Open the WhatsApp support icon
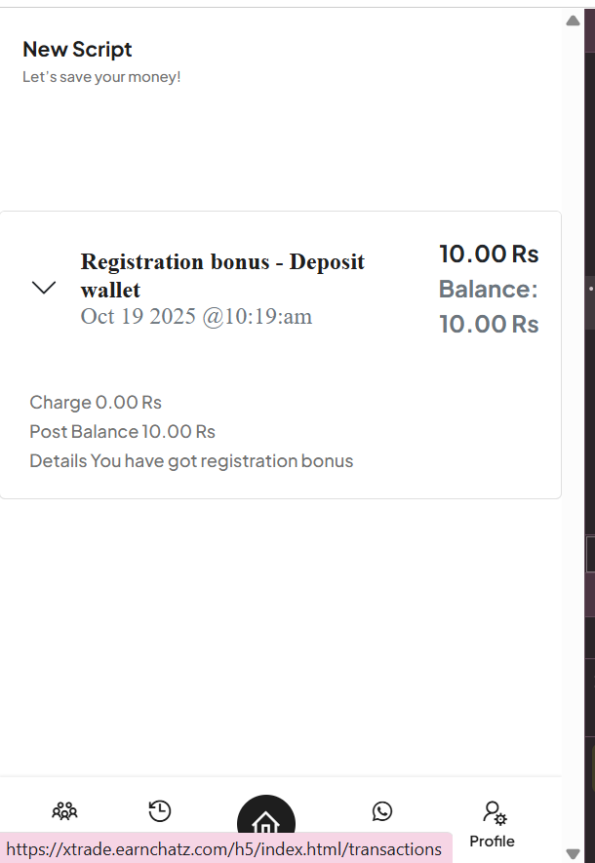Image resolution: width=595 pixels, height=863 pixels. coord(382,810)
